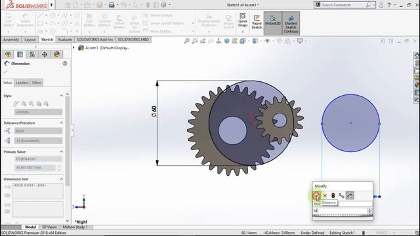
Task: Confirm value with green check in Modify box
Action: [316, 195]
